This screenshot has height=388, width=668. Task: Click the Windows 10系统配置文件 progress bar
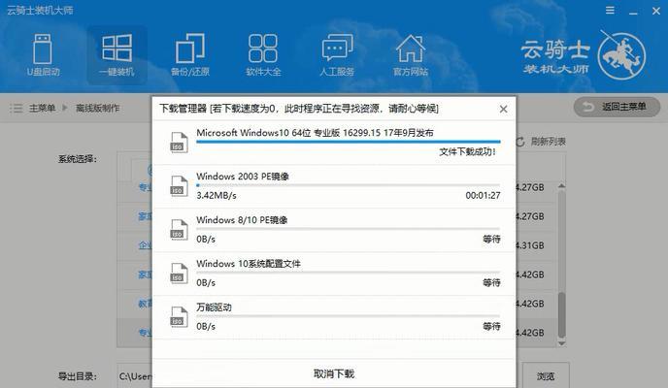[348, 273]
